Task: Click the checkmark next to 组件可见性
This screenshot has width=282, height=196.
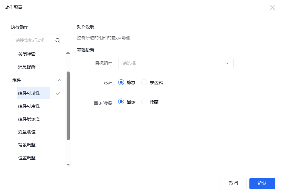Action: point(58,93)
